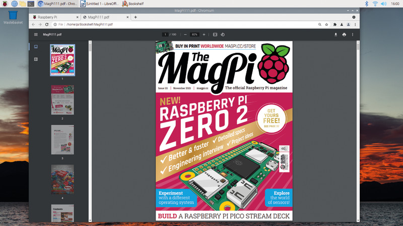Open the PDF viewer more actions menu
This screenshot has height=226, width=403.
coord(353,34)
